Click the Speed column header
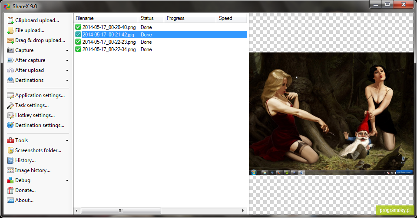 [232, 18]
